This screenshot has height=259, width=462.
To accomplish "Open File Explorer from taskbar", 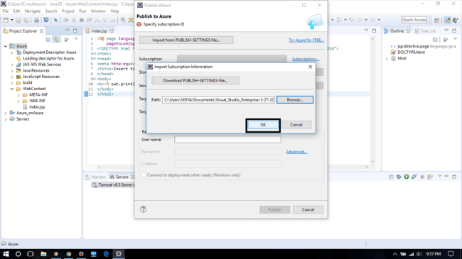I will [x=43, y=254].
